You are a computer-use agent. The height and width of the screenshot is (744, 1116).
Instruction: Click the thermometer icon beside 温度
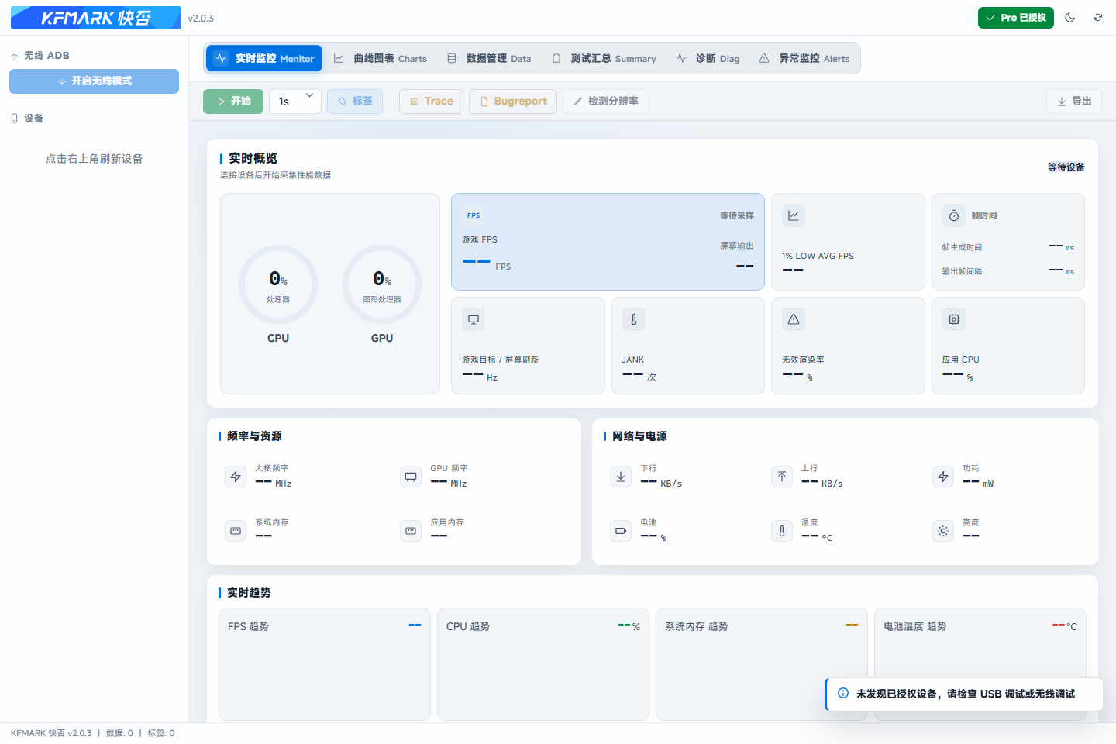click(782, 531)
